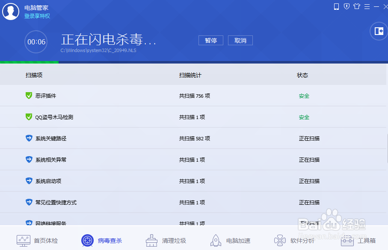Cancel the scan with 取消 button
Screen dimensions: 388x250
[x=240, y=40]
